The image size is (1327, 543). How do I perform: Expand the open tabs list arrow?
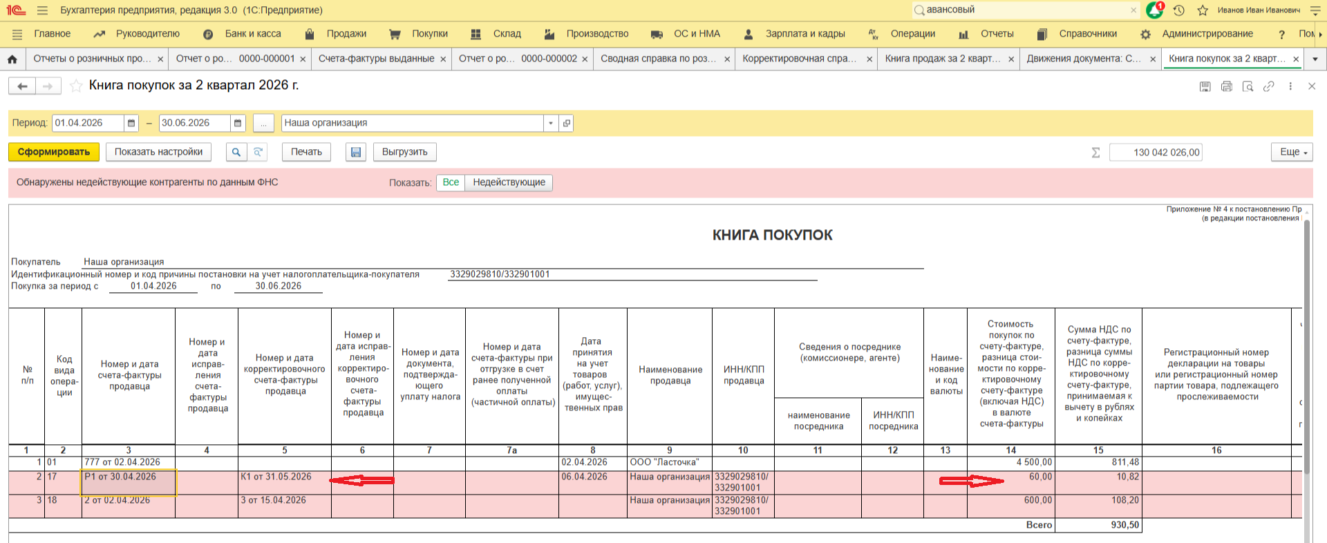[x=1315, y=59]
